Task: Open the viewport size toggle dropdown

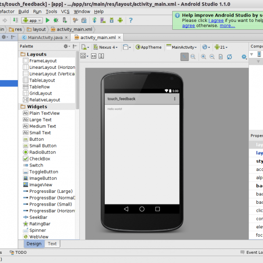Action: (84, 56)
